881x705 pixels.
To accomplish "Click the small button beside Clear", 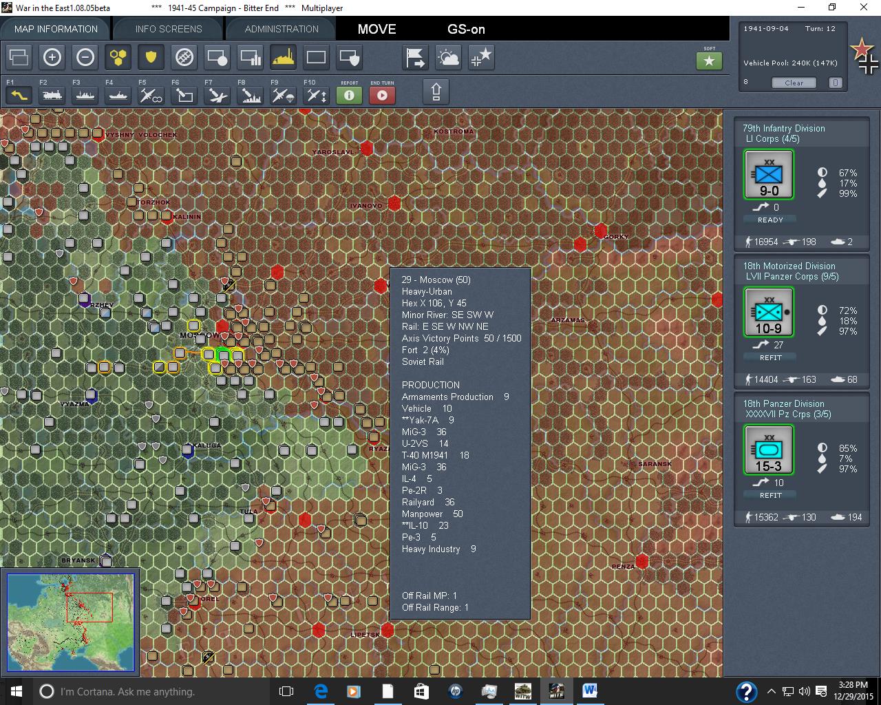I will click(x=835, y=83).
